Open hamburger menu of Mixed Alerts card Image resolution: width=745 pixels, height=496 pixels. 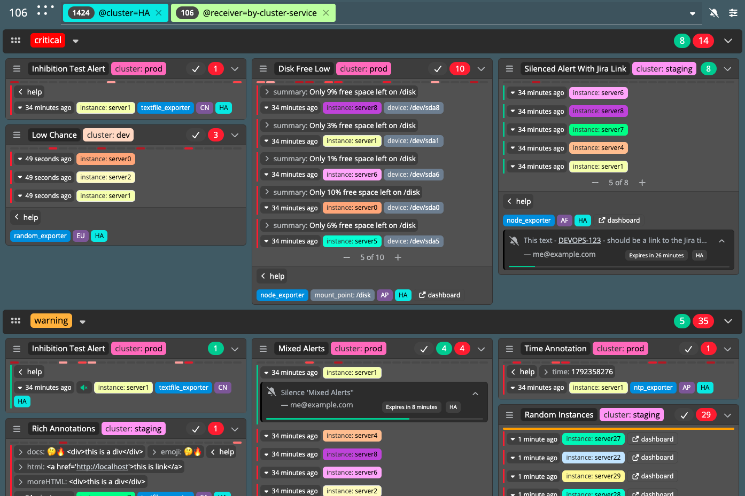[x=263, y=349]
